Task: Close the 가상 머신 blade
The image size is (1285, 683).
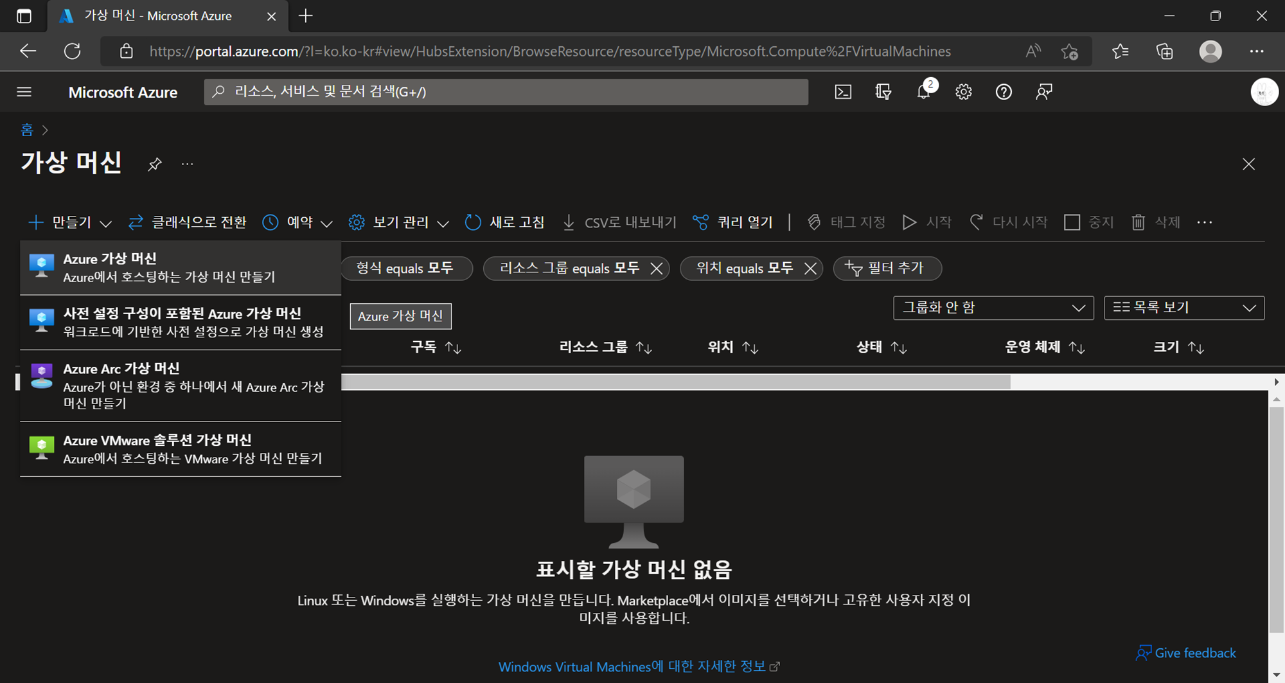Action: coord(1248,164)
